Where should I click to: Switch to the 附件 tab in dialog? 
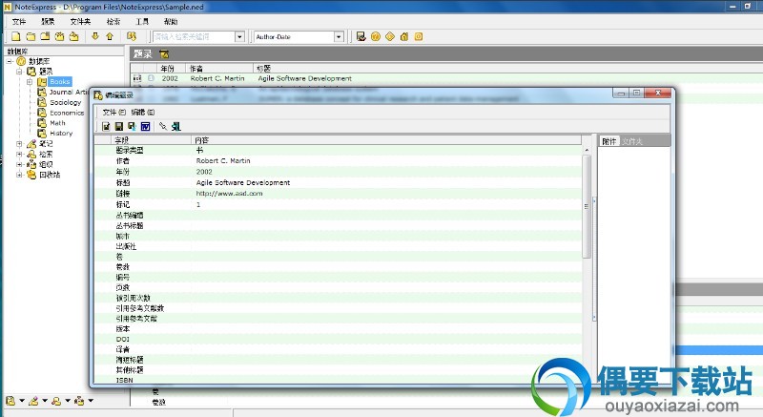click(x=609, y=141)
